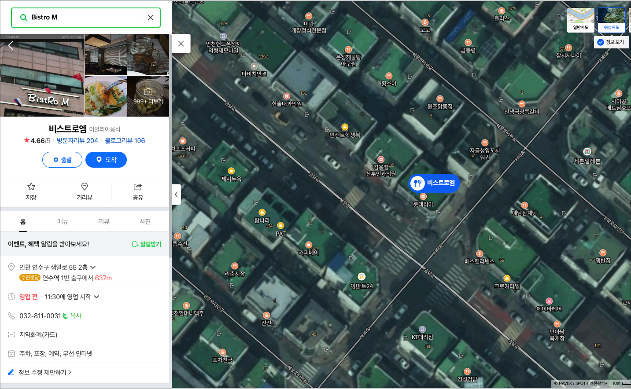Switch to the 메뉴 tab

[x=63, y=222]
